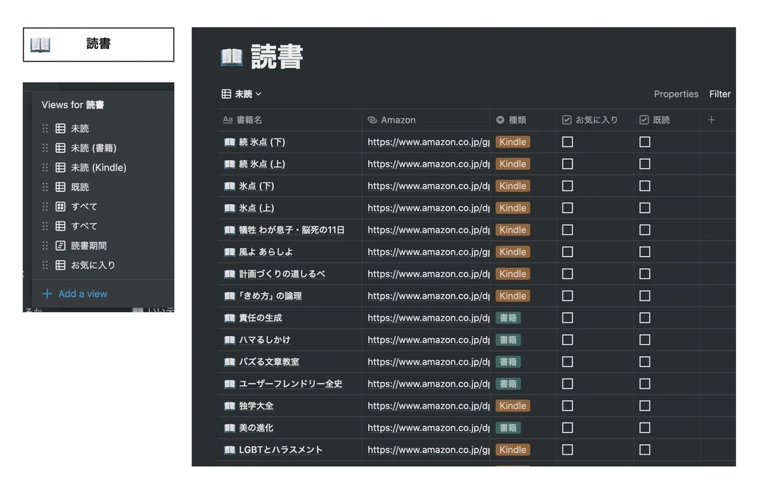Click the timeline icon of the 読書期間 view
This screenshot has height=490, width=764.
click(60, 246)
